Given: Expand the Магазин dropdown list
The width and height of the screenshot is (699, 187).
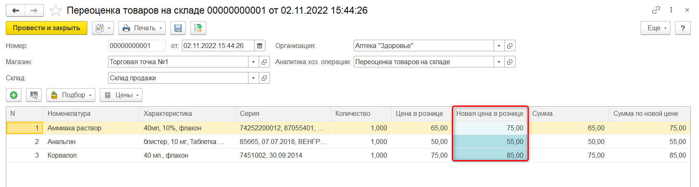Looking at the screenshot, I should click(x=253, y=62).
